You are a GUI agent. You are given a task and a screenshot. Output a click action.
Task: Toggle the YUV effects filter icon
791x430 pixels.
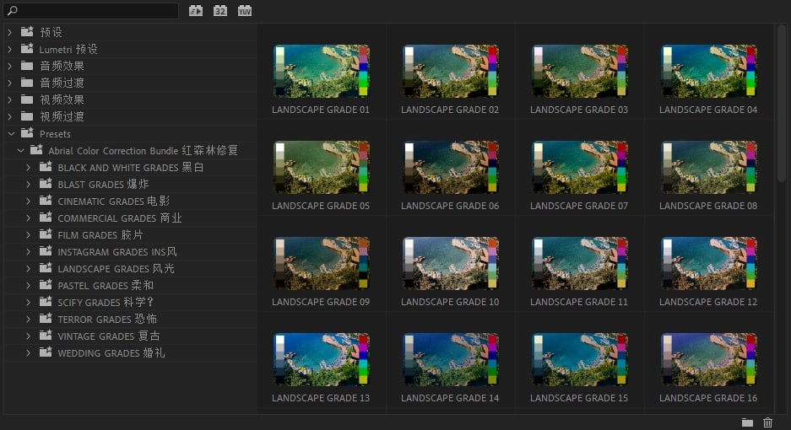245,11
